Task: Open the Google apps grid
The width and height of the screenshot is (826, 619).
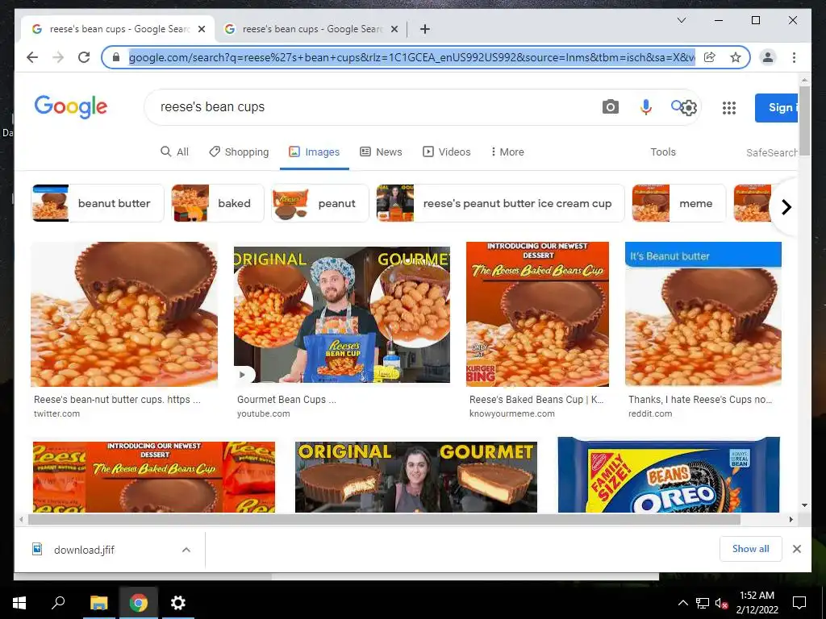Action: [729, 108]
